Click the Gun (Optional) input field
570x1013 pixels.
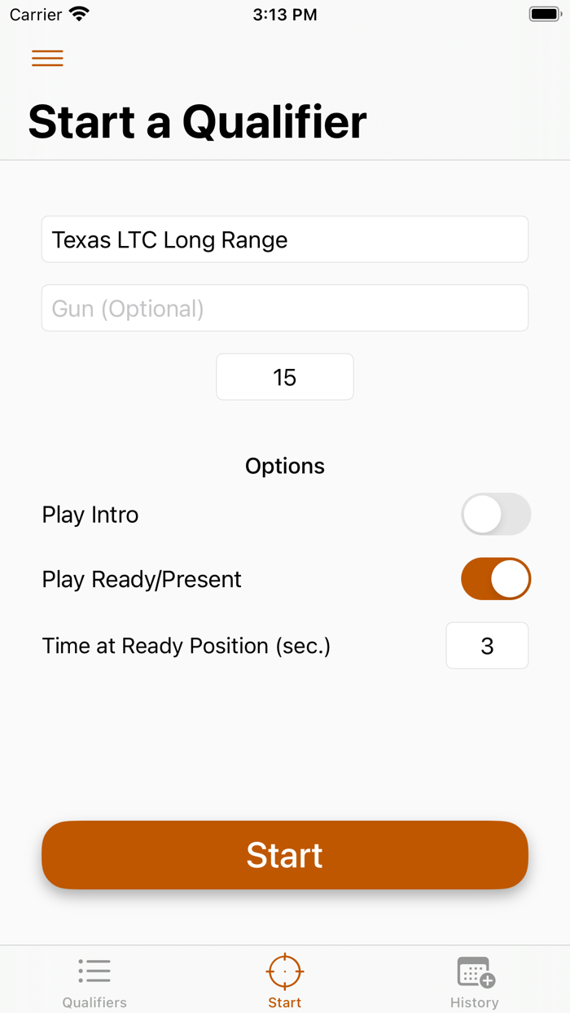tap(285, 308)
